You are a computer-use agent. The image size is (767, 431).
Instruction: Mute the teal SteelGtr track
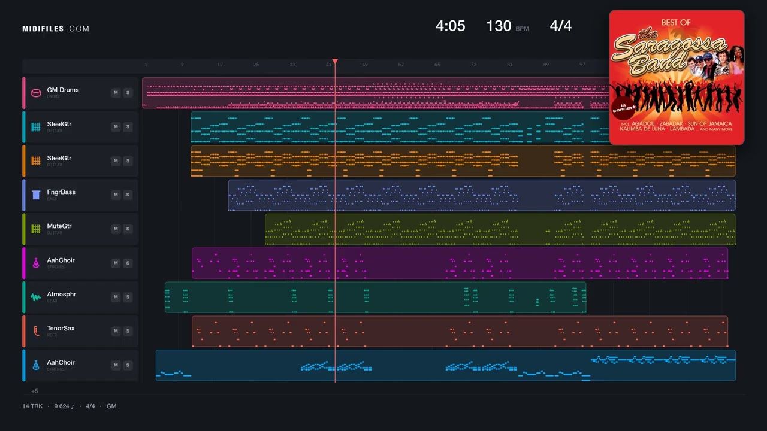coord(116,127)
